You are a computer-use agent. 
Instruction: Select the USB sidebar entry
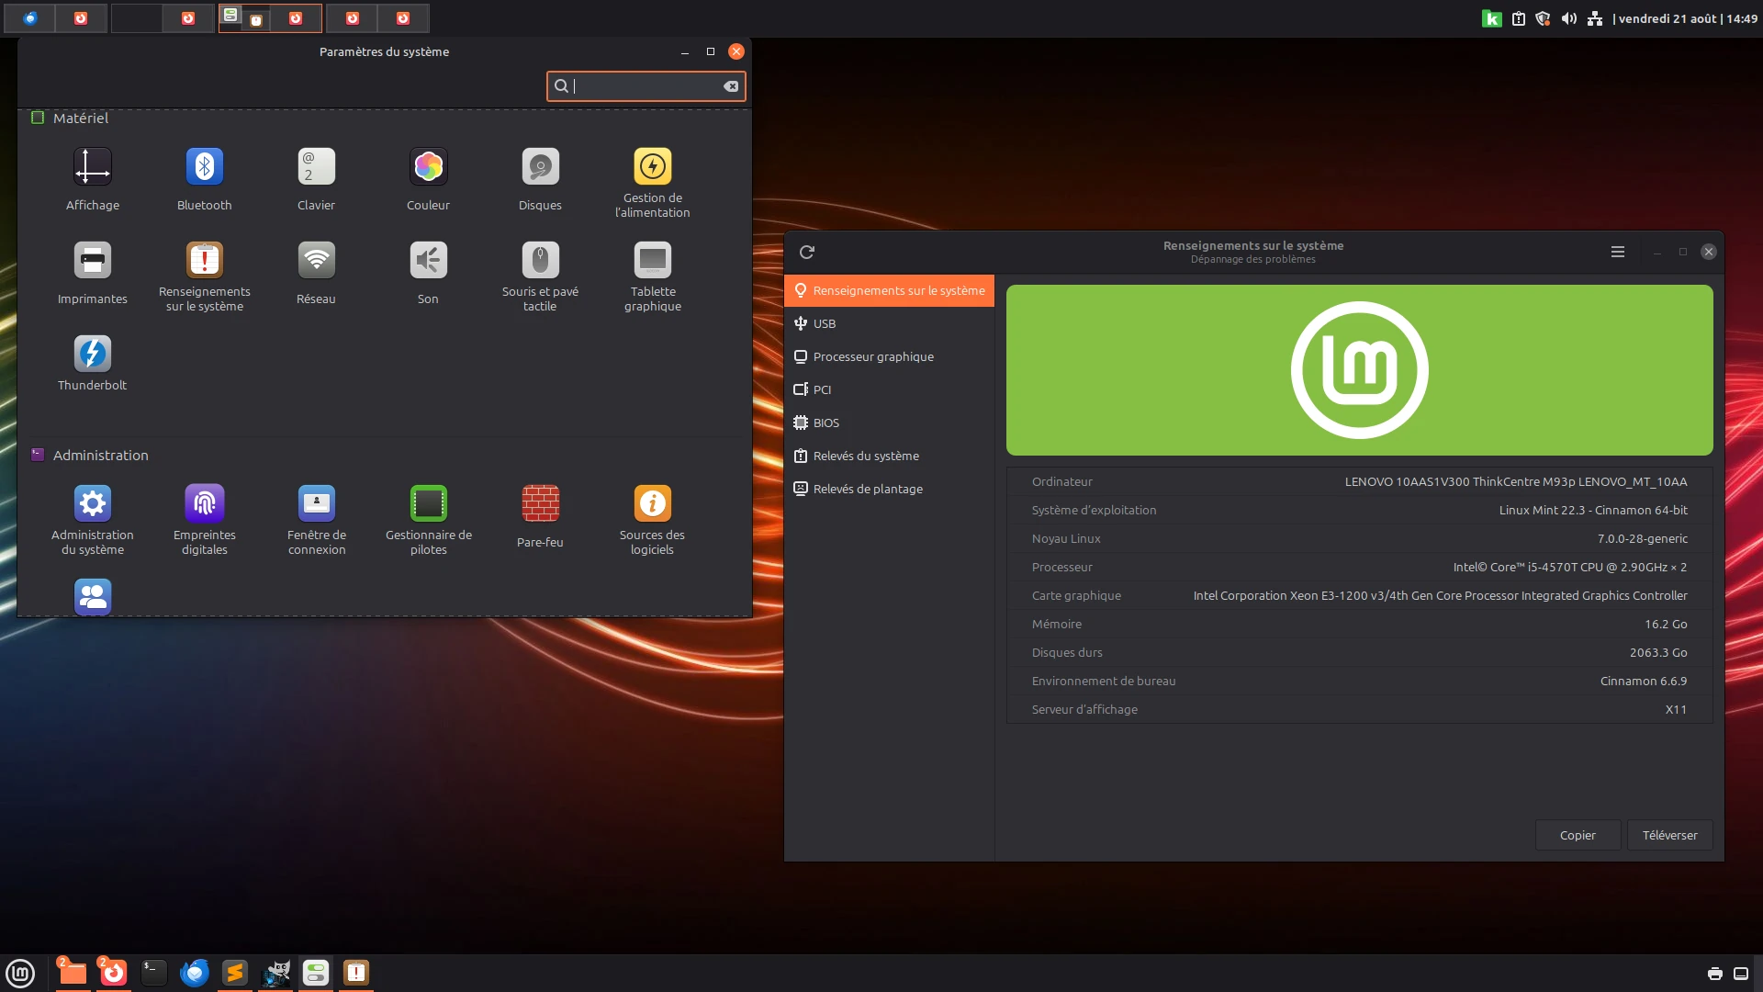tap(889, 323)
